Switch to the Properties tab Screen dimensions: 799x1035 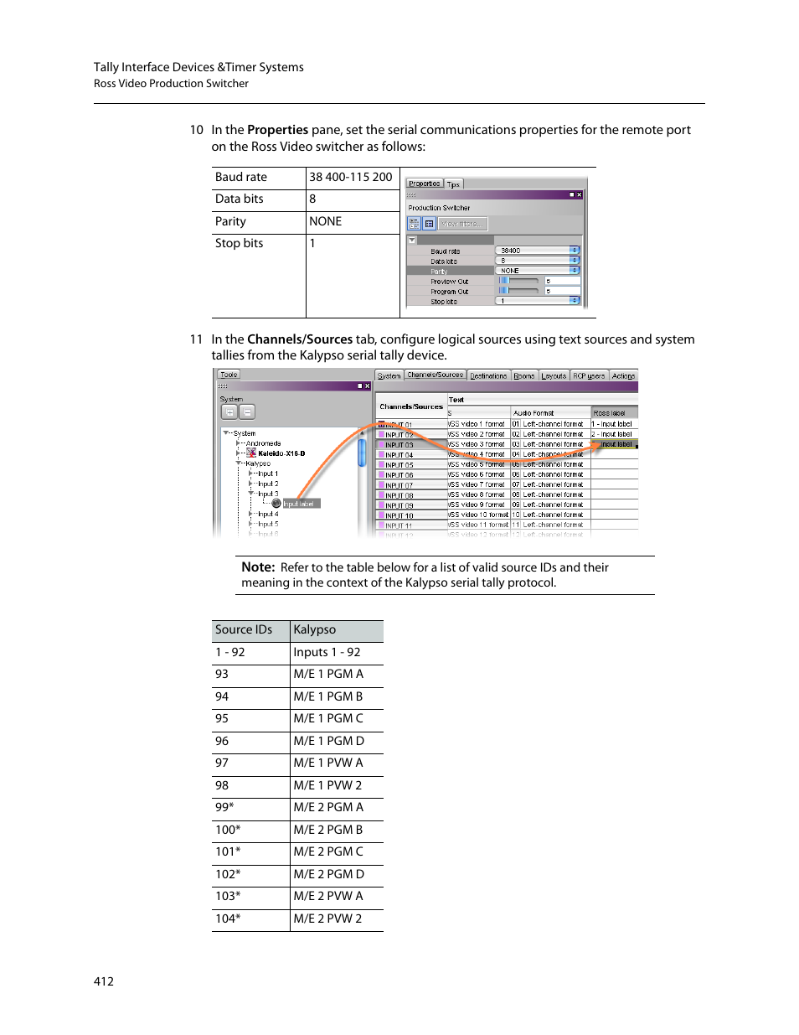coord(425,184)
